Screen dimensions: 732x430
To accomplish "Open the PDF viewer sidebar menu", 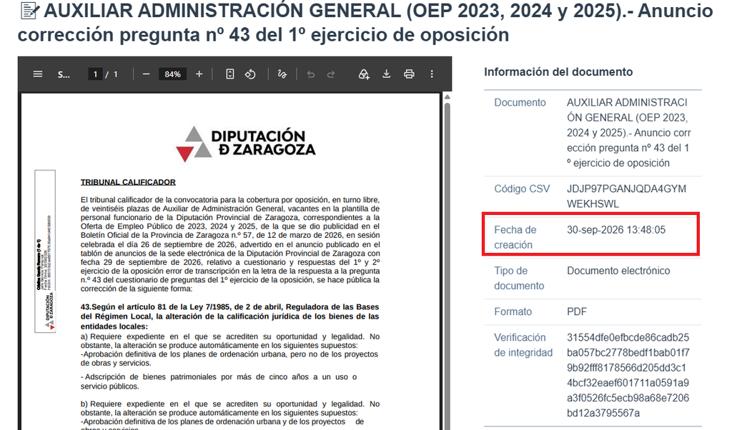I will point(38,74).
